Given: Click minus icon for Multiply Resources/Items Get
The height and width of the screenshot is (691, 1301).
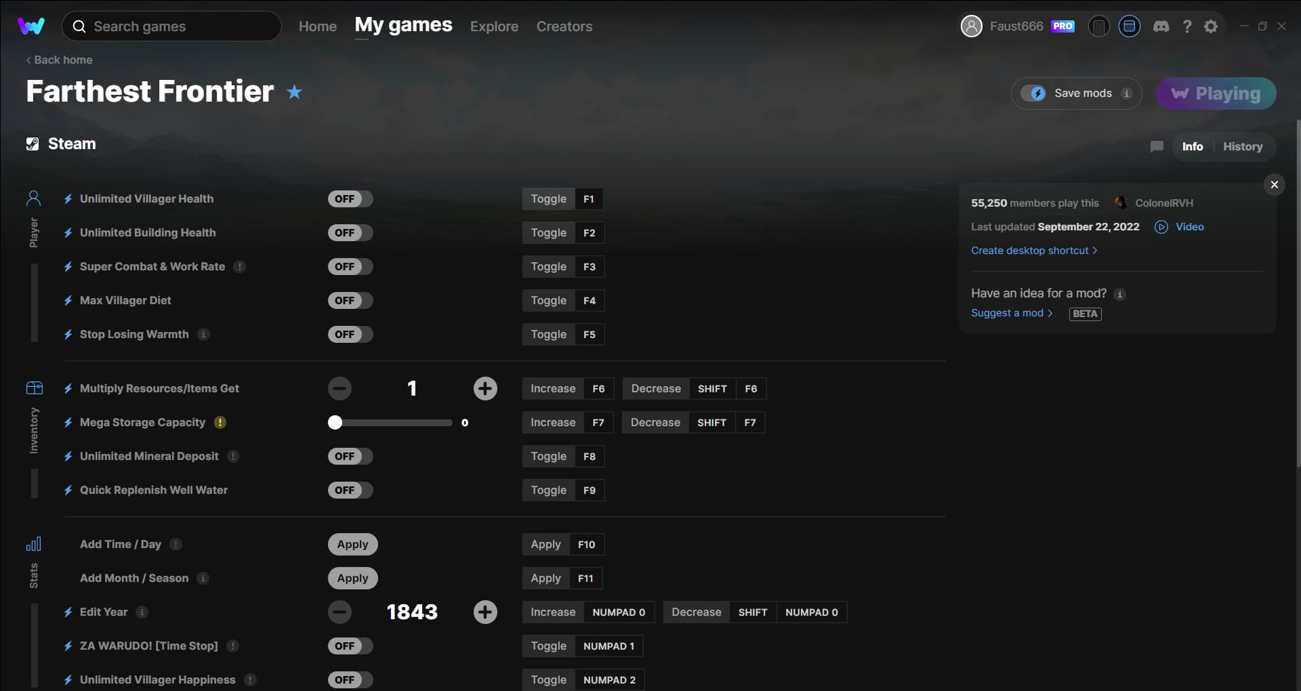Looking at the screenshot, I should 339,388.
